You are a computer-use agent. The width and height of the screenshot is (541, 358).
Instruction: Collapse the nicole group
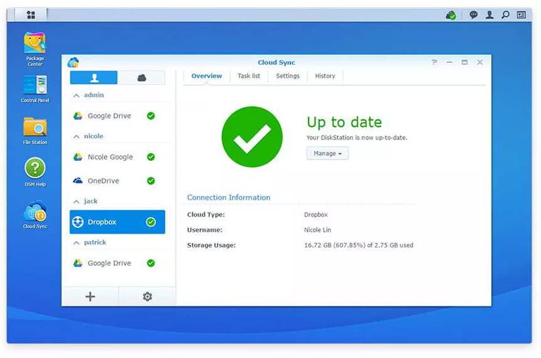76,136
